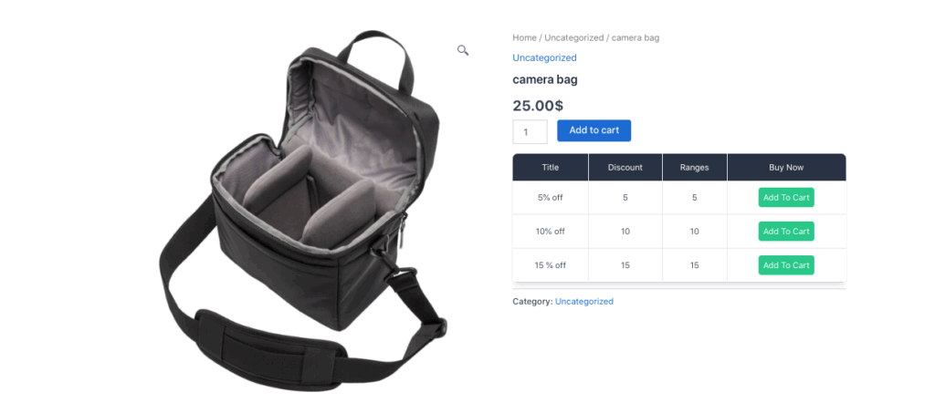Go to Home in breadcrumb
Screen dimensions: 935x403
click(524, 37)
